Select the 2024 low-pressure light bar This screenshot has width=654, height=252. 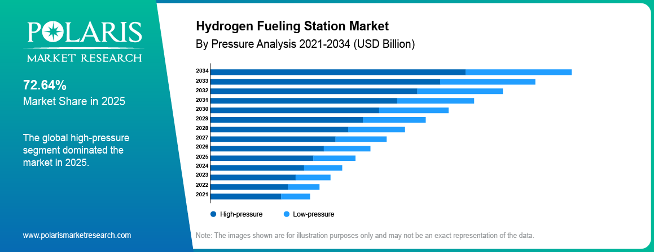(323, 168)
